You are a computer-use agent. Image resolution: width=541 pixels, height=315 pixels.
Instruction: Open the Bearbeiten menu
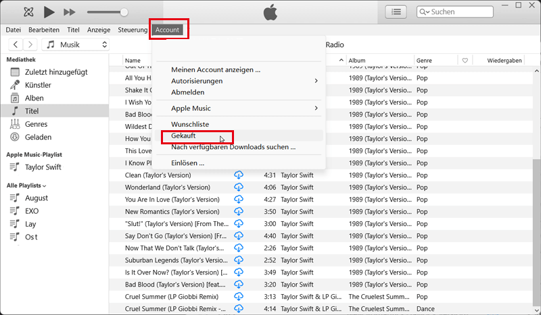(x=44, y=30)
